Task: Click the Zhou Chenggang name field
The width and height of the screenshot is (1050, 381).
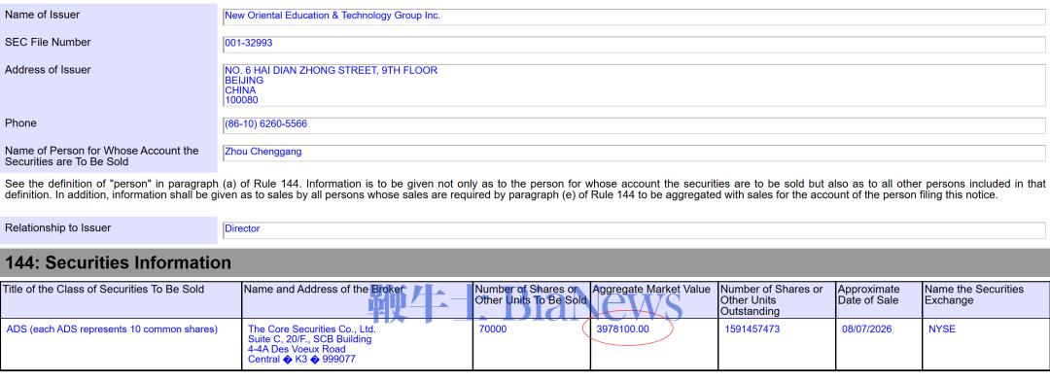Action: pyautogui.click(x=634, y=153)
